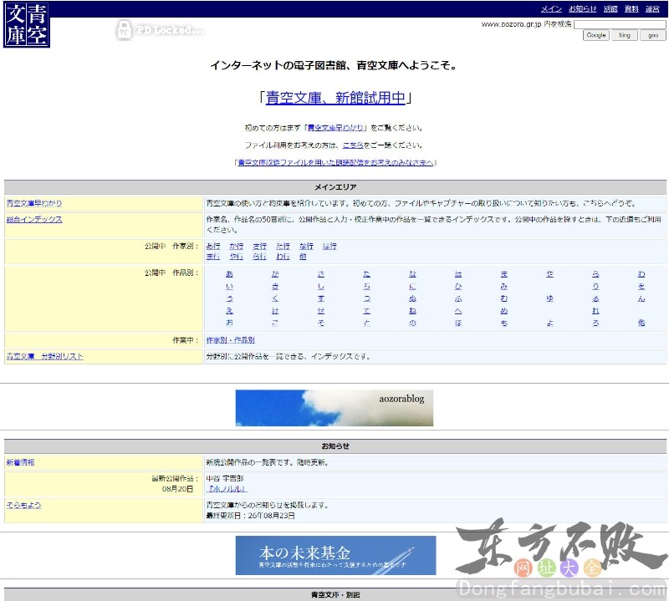Open the 総合インデックス link
The image size is (669, 601).
pos(34,219)
